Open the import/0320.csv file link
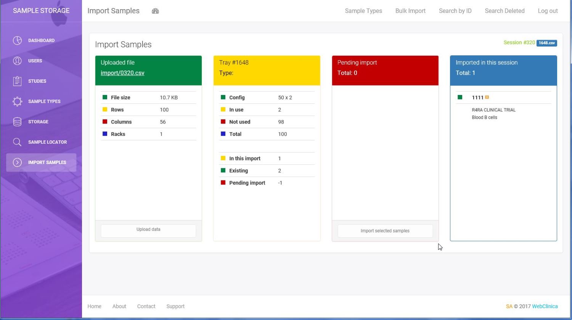Viewport: 572px width, 320px height. coord(122,73)
